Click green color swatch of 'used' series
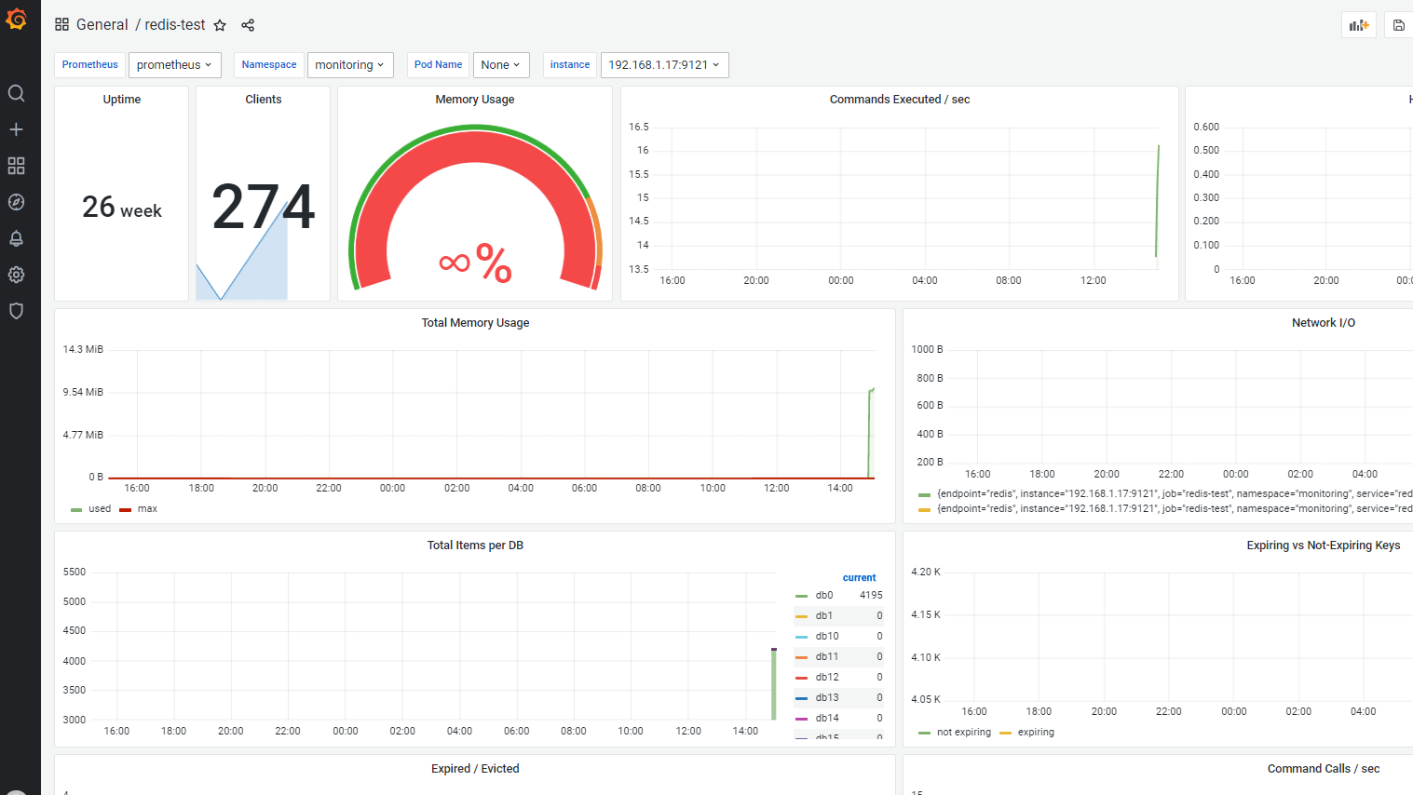The image size is (1413, 795). click(76, 510)
